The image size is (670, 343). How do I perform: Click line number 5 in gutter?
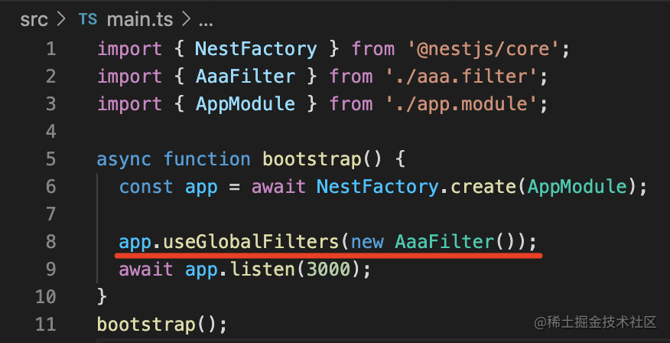[x=50, y=159]
